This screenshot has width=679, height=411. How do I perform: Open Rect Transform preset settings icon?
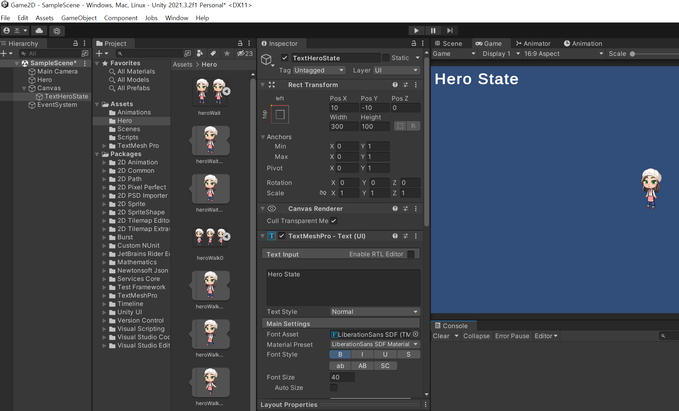pyautogui.click(x=406, y=85)
